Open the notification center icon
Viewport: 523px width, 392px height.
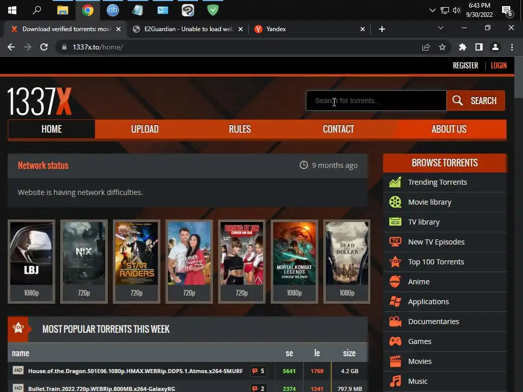pos(507,11)
